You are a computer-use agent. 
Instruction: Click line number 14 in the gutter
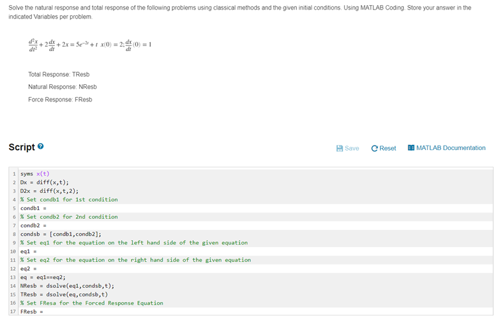click(x=13, y=286)
